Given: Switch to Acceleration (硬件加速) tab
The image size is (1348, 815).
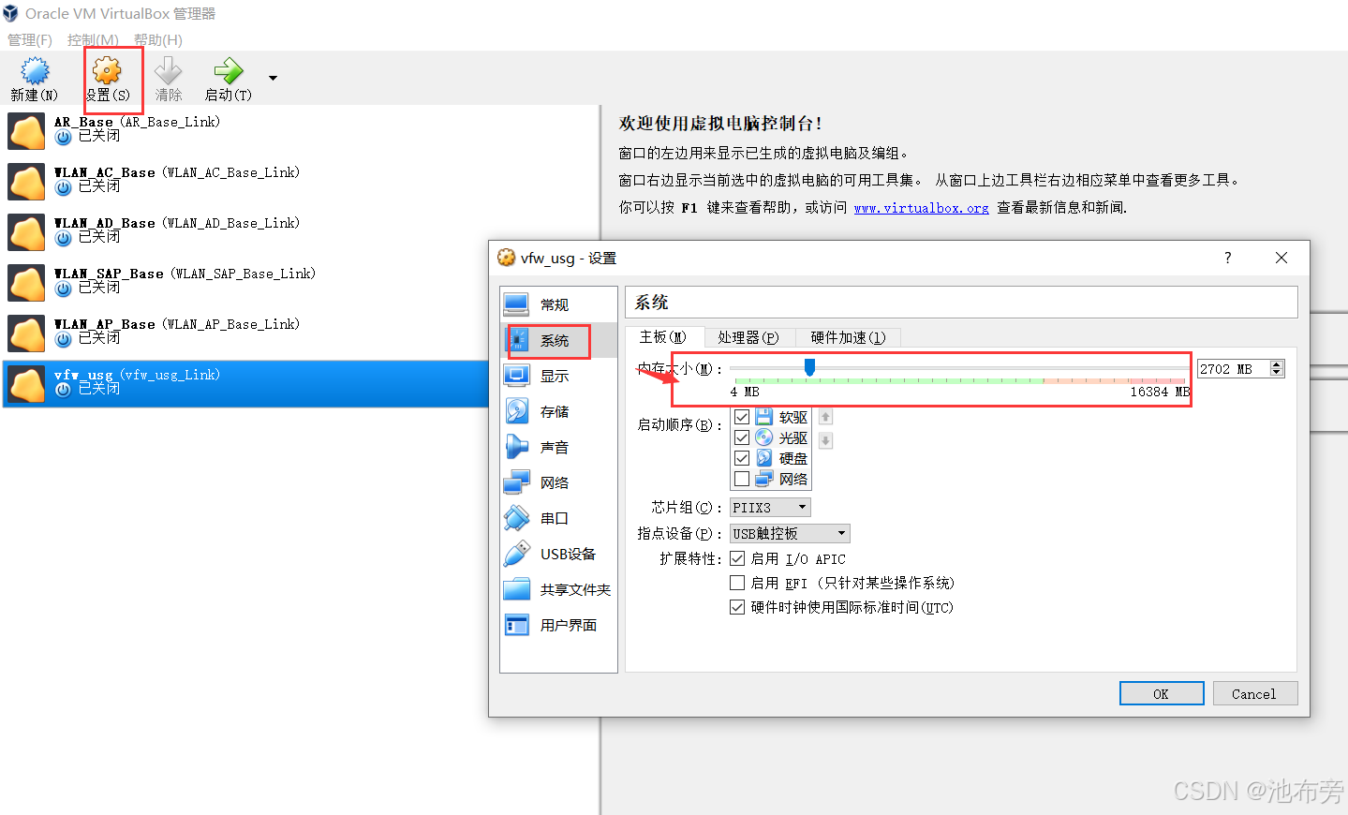Looking at the screenshot, I should 848,337.
